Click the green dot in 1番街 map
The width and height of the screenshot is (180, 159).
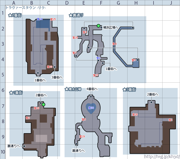[43, 105]
